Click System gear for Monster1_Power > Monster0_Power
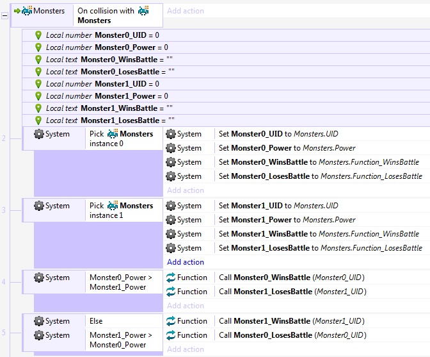Image resolution: width=430 pixels, height=357 pixels. (x=39, y=335)
